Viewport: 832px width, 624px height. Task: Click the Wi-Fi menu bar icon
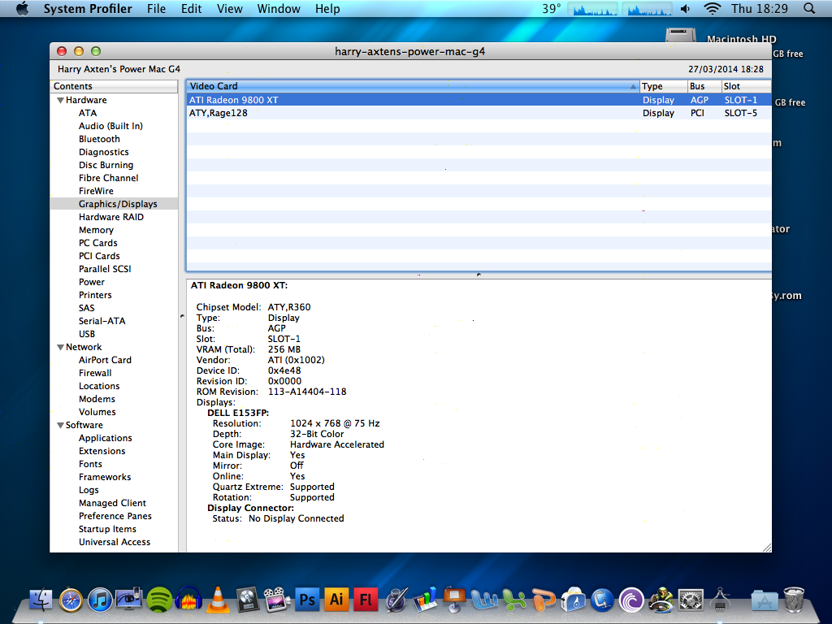[712, 8]
